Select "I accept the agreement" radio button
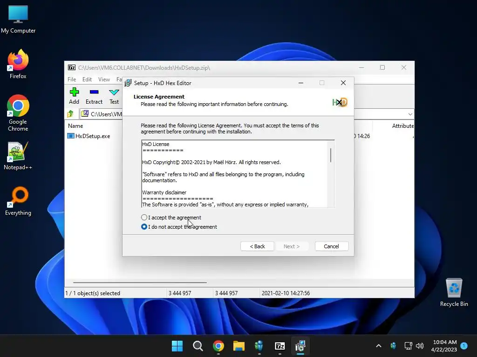This screenshot has width=477, height=357. pyautogui.click(x=144, y=218)
